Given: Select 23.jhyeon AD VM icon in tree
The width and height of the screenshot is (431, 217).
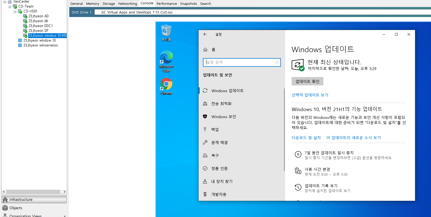Looking at the screenshot, I should 25,16.
